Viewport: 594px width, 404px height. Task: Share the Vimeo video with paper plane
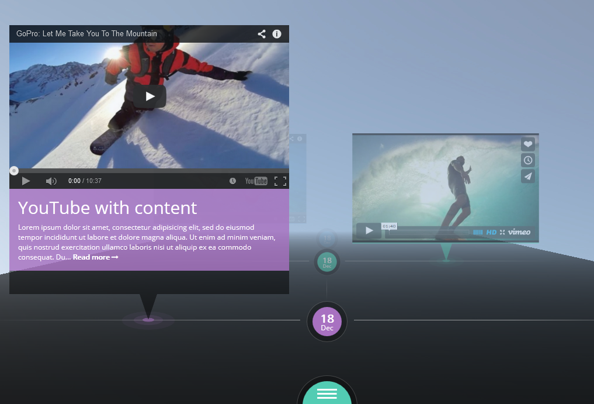click(527, 176)
